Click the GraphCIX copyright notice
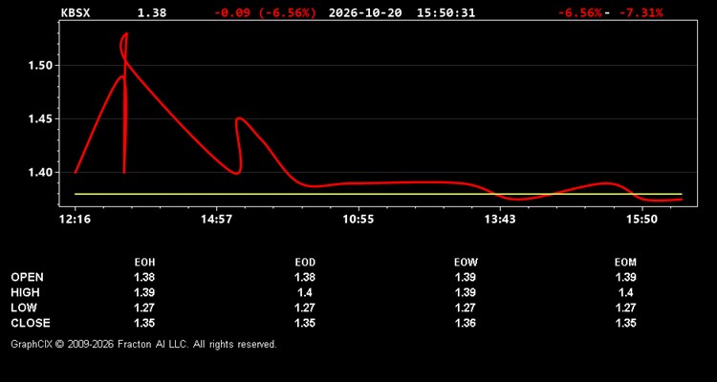The width and height of the screenshot is (717, 382). pyautogui.click(x=143, y=344)
